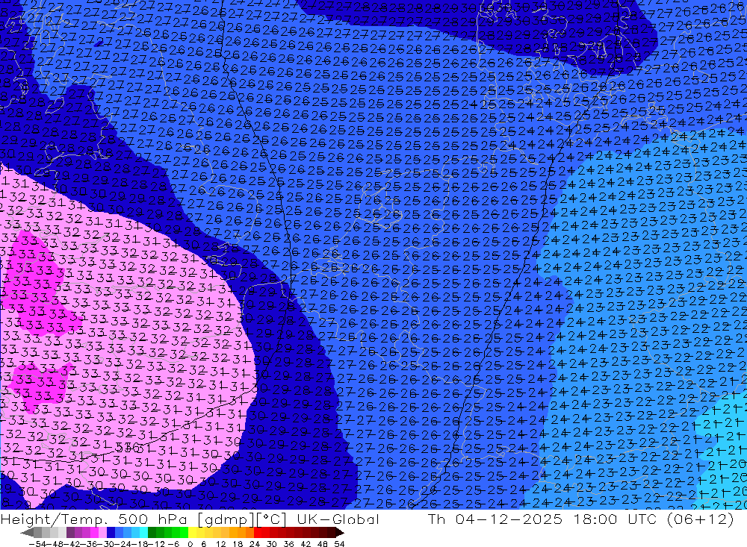Click the 'Th 04-12-2025' date text

(x=495, y=519)
